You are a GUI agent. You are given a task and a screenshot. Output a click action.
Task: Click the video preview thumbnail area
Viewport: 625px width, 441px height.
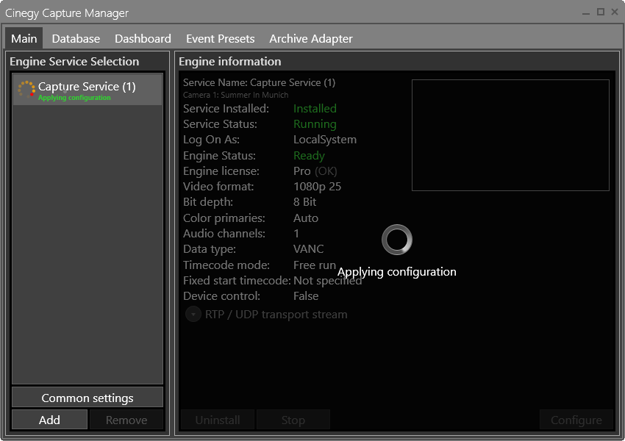tap(510, 135)
